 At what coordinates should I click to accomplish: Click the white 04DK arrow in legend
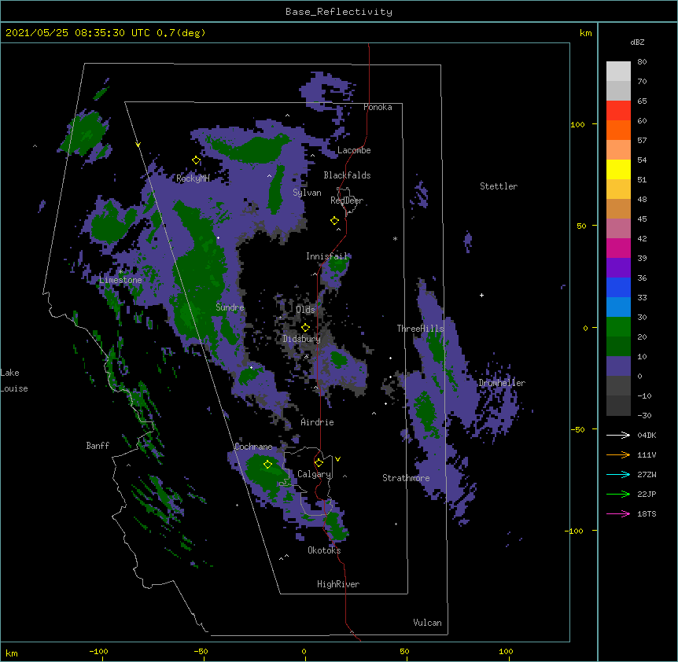pos(618,435)
